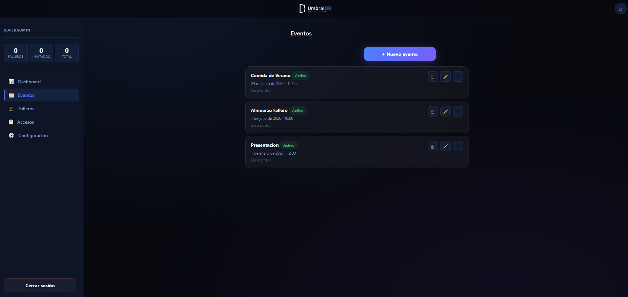Click the Falleros counter card

16,53
